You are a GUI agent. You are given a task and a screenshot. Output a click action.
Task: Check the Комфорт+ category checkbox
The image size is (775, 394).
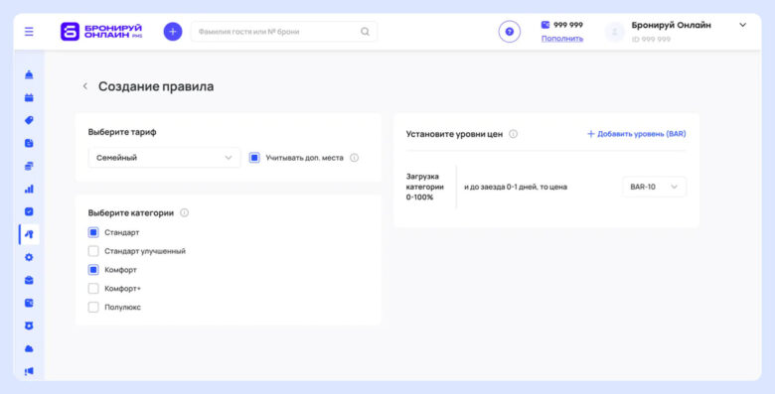click(93, 289)
